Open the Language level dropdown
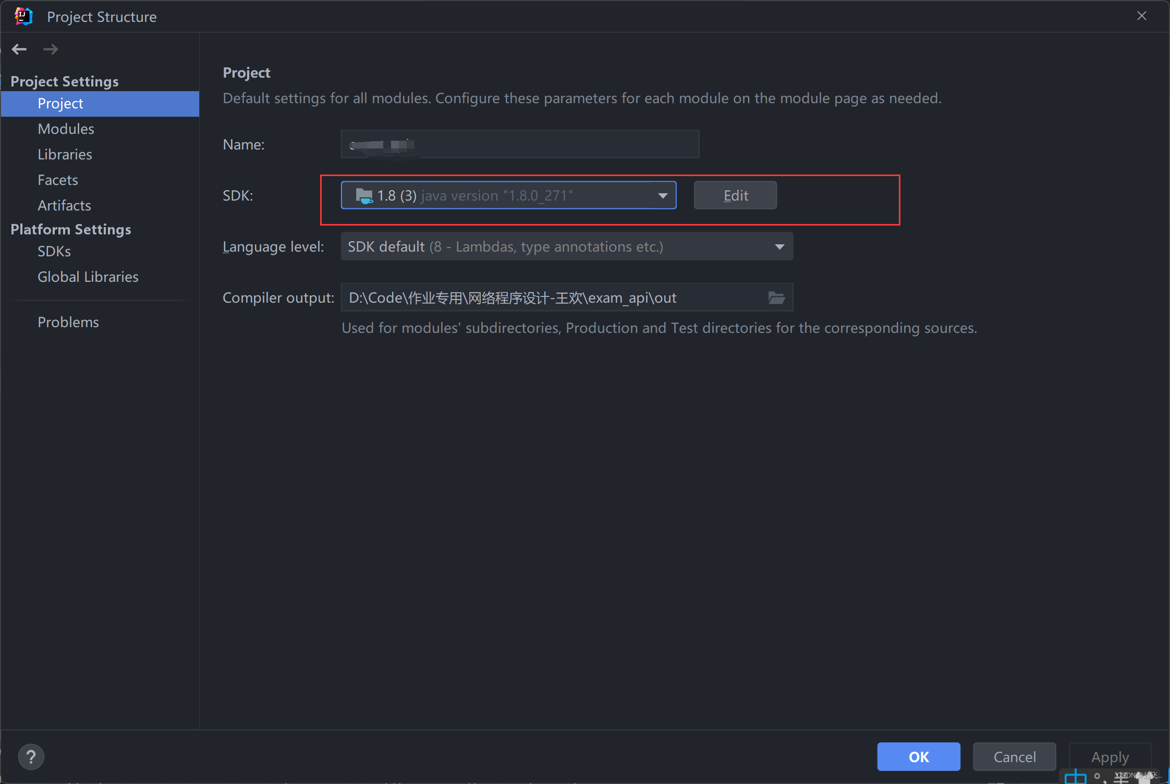Screen dimensions: 1170x784 tap(779, 246)
